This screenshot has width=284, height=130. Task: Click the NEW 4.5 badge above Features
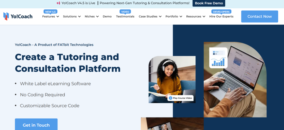pos(50,12)
